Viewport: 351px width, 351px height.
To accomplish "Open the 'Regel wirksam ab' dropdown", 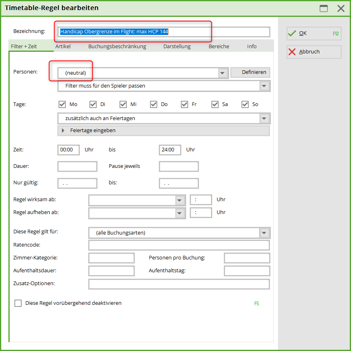I will pyautogui.click(x=179, y=200).
